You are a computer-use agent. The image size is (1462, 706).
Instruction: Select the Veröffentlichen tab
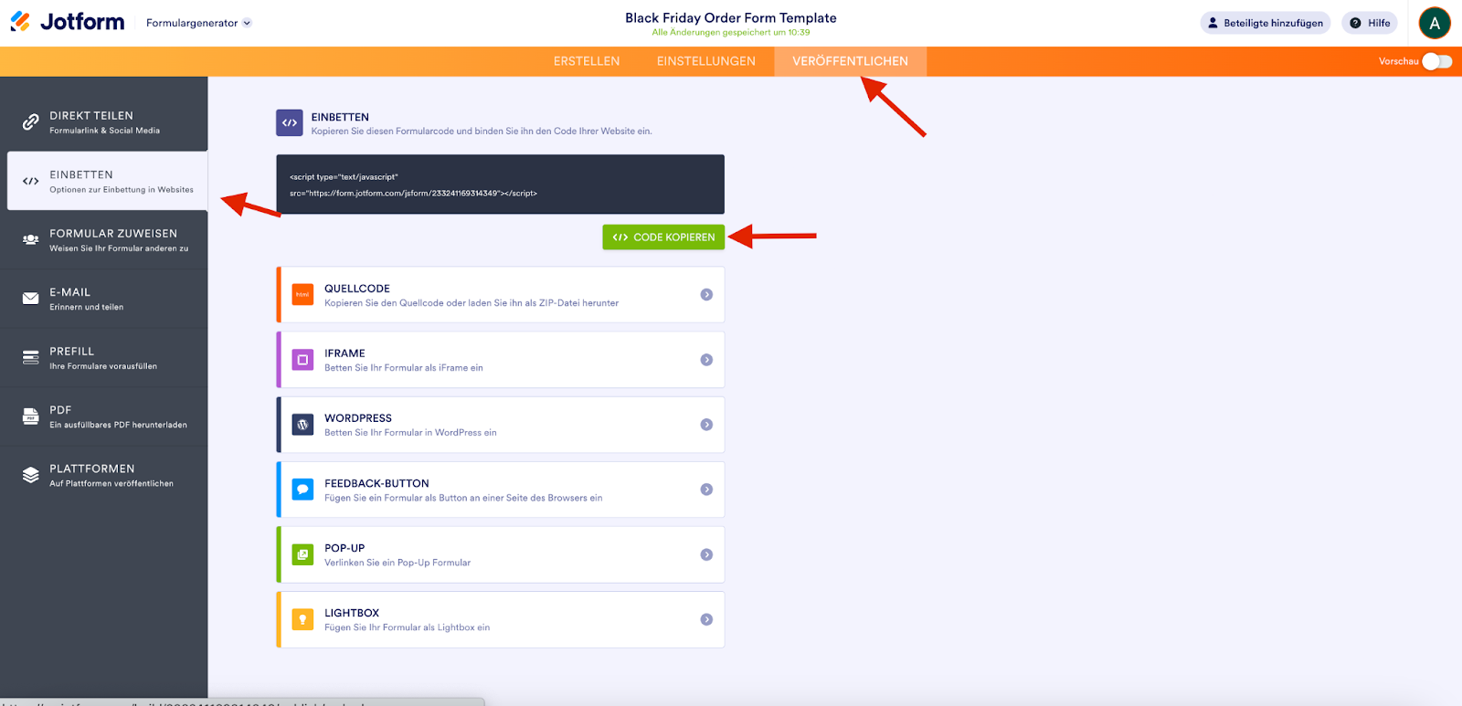tap(851, 61)
